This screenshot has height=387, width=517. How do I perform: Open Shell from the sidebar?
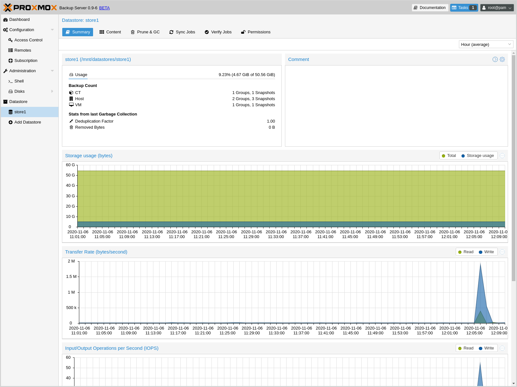(x=19, y=81)
